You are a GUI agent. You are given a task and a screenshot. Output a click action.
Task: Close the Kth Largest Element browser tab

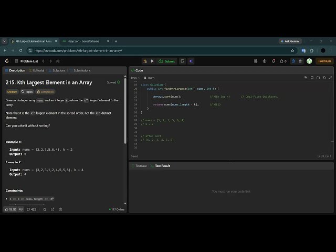click(x=56, y=41)
